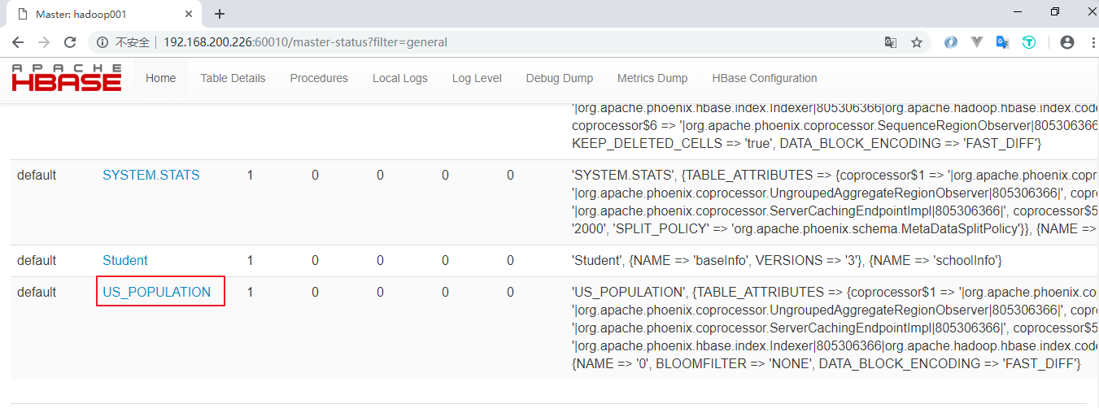Bookmark this page with the star icon
The width and height of the screenshot is (1099, 408).
tap(917, 42)
